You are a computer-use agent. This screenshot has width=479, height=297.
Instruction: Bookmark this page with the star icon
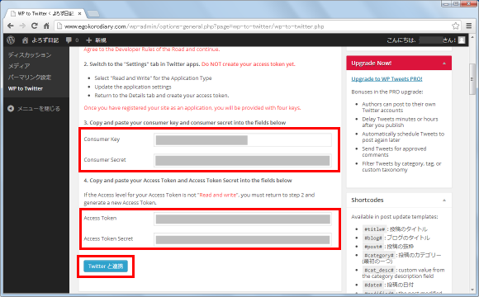[456, 26]
